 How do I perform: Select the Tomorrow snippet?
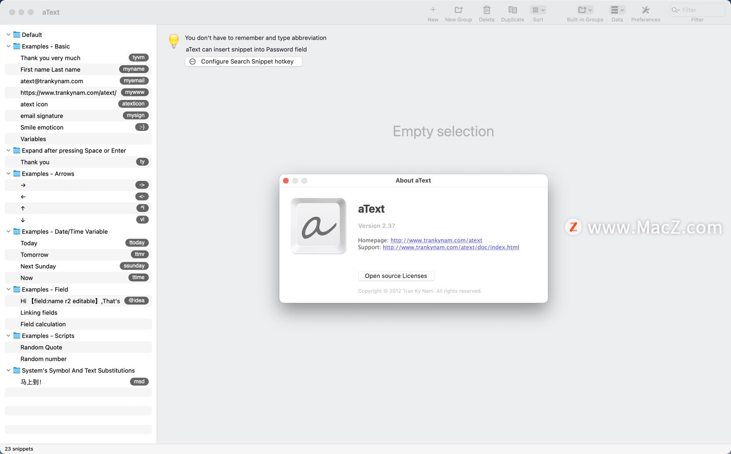point(78,255)
